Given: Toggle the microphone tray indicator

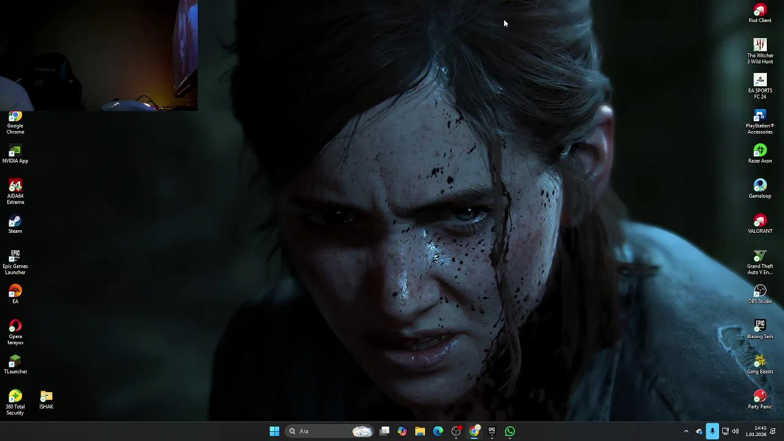Looking at the screenshot, I should click(x=712, y=431).
